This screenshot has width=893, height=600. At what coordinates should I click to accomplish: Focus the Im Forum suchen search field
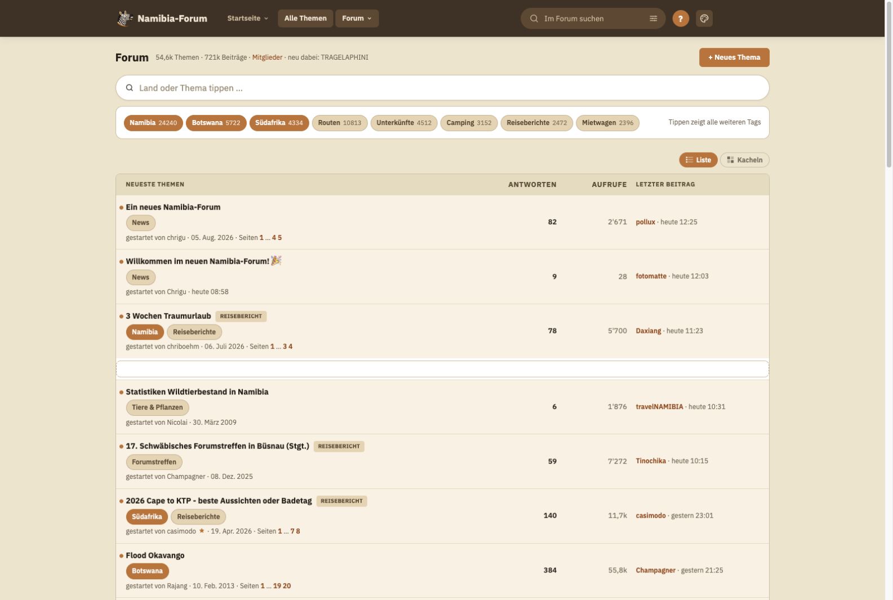[x=593, y=19]
